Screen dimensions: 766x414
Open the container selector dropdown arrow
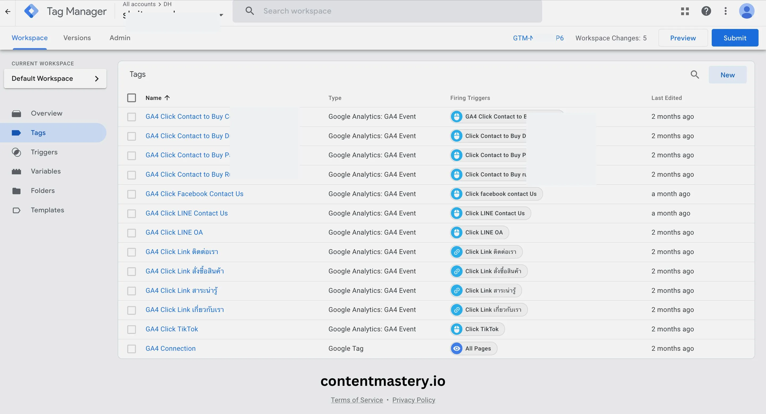(x=221, y=15)
